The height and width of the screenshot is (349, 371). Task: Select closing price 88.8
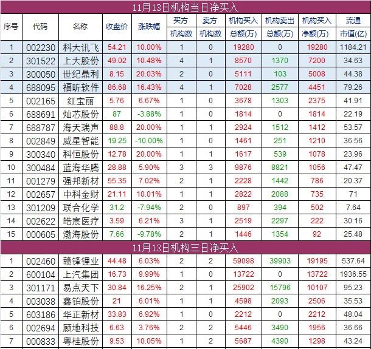coord(117,127)
